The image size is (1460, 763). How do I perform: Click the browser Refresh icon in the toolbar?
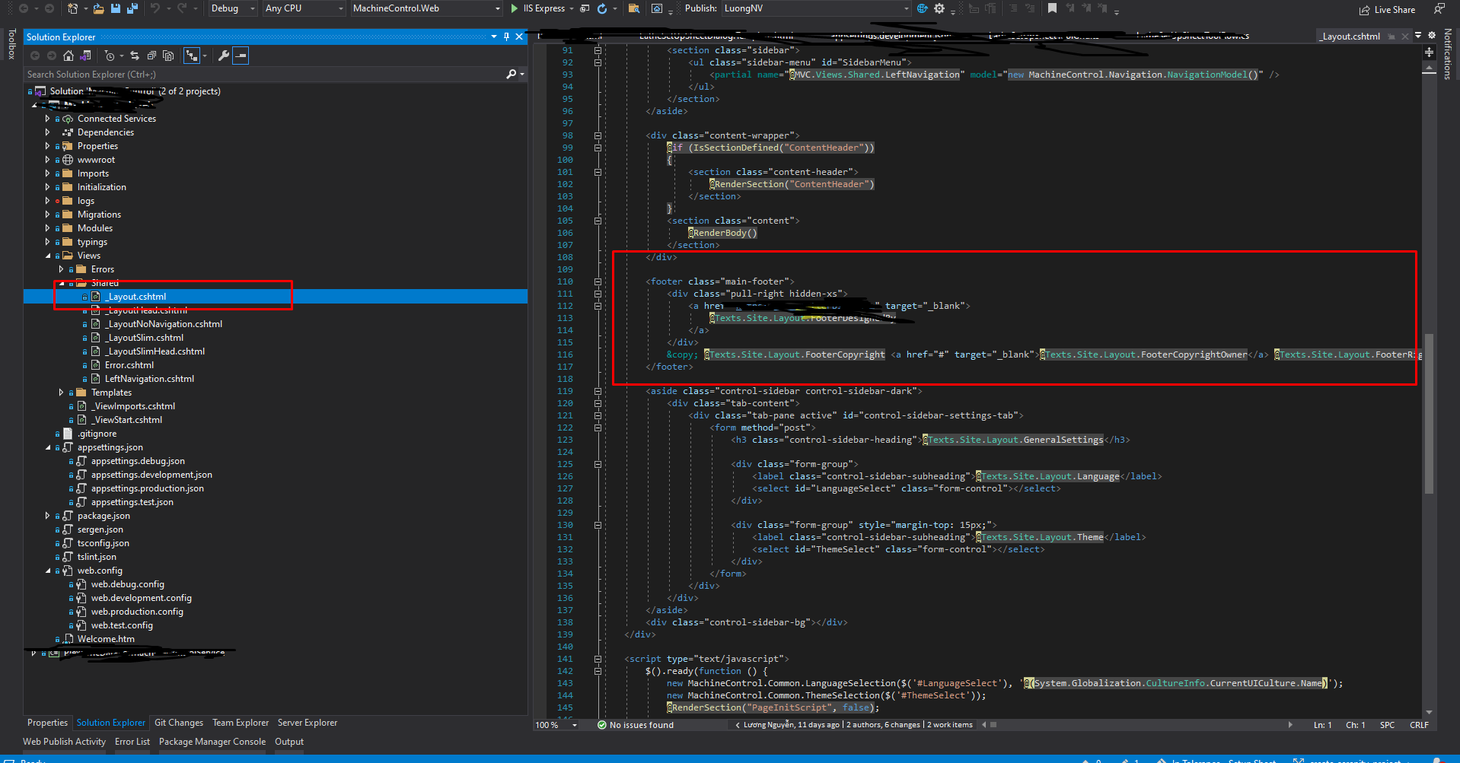tap(602, 8)
